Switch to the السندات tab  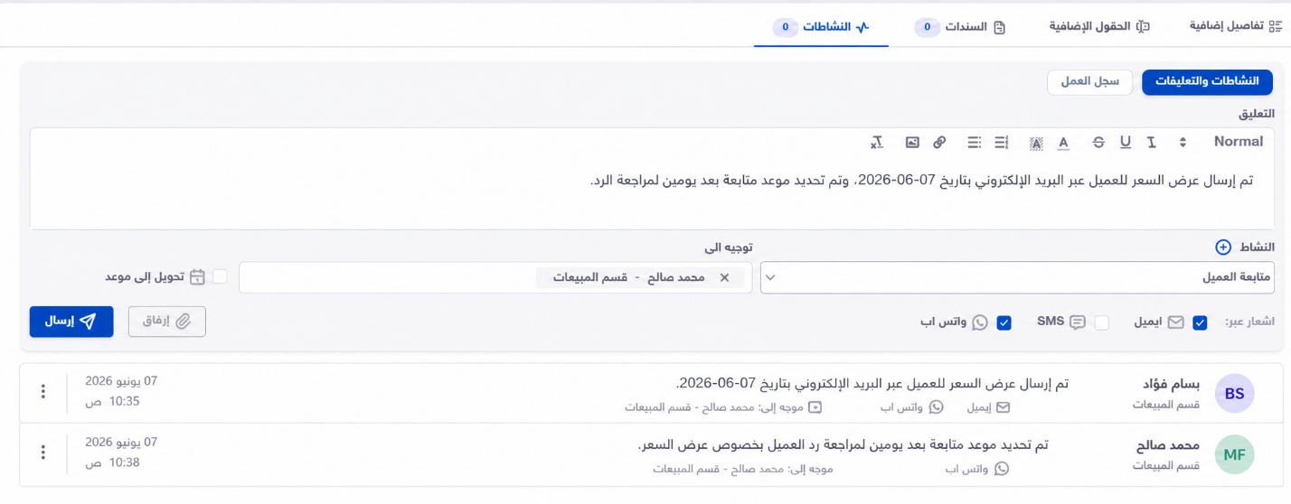[x=961, y=27]
